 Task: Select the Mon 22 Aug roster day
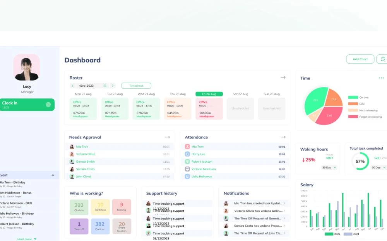click(x=83, y=94)
